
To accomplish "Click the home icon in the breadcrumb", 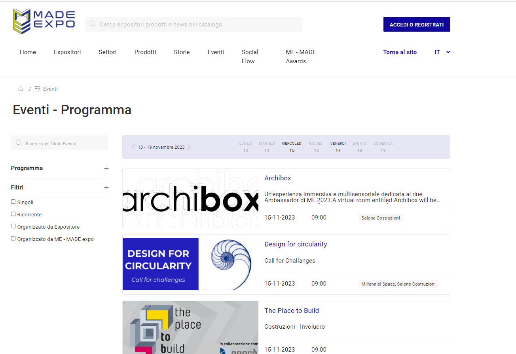I will coord(21,89).
